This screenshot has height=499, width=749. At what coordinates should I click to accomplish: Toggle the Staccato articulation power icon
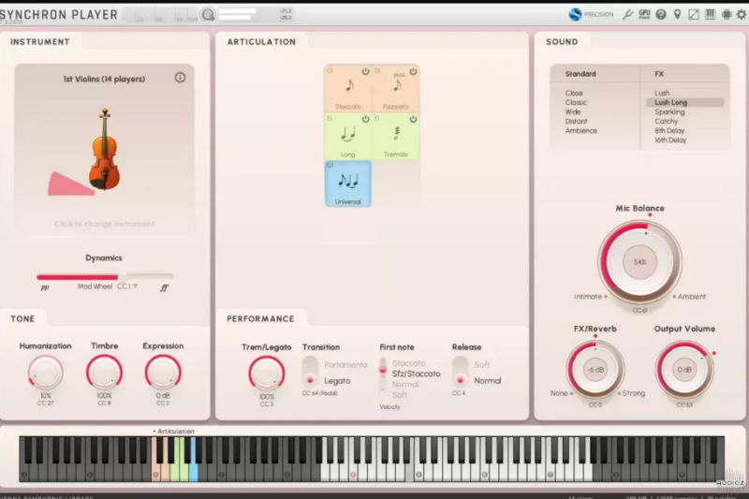click(x=365, y=71)
